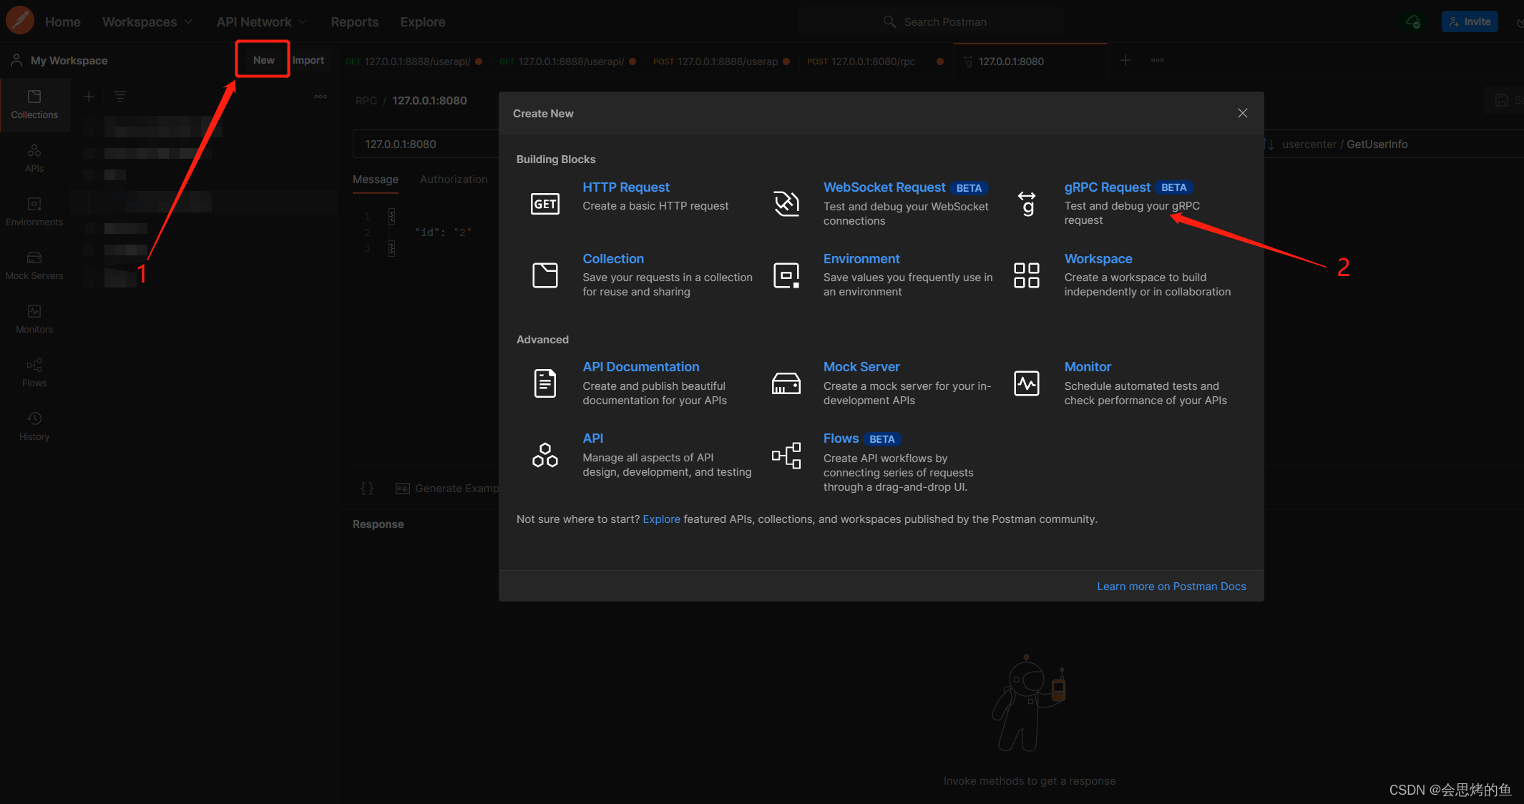Viewport: 1524px width, 804px height.
Task: Click the Mock Server icon in dialog
Action: (x=786, y=384)
